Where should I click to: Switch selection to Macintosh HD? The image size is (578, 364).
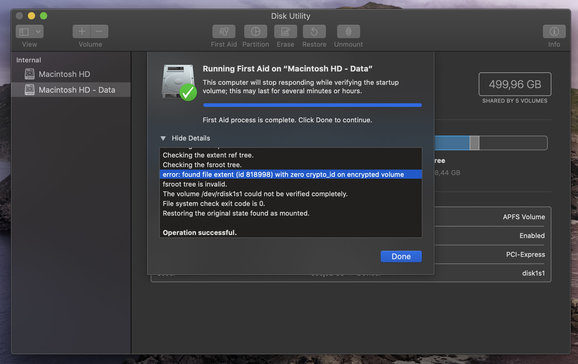tap(64, 74)
